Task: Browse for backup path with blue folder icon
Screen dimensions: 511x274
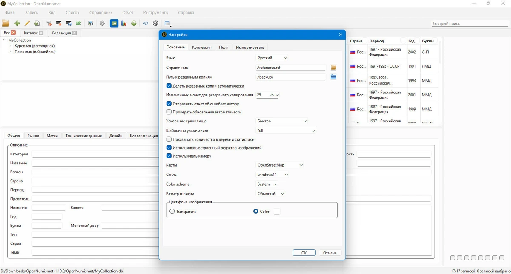Action: point(333,77)
